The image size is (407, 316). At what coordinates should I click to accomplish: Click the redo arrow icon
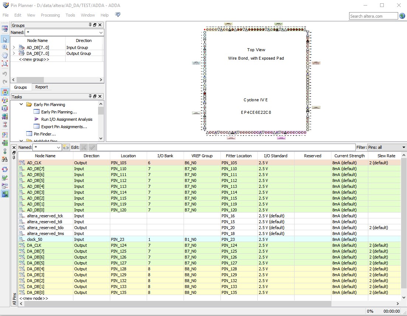tap(5, 82)
